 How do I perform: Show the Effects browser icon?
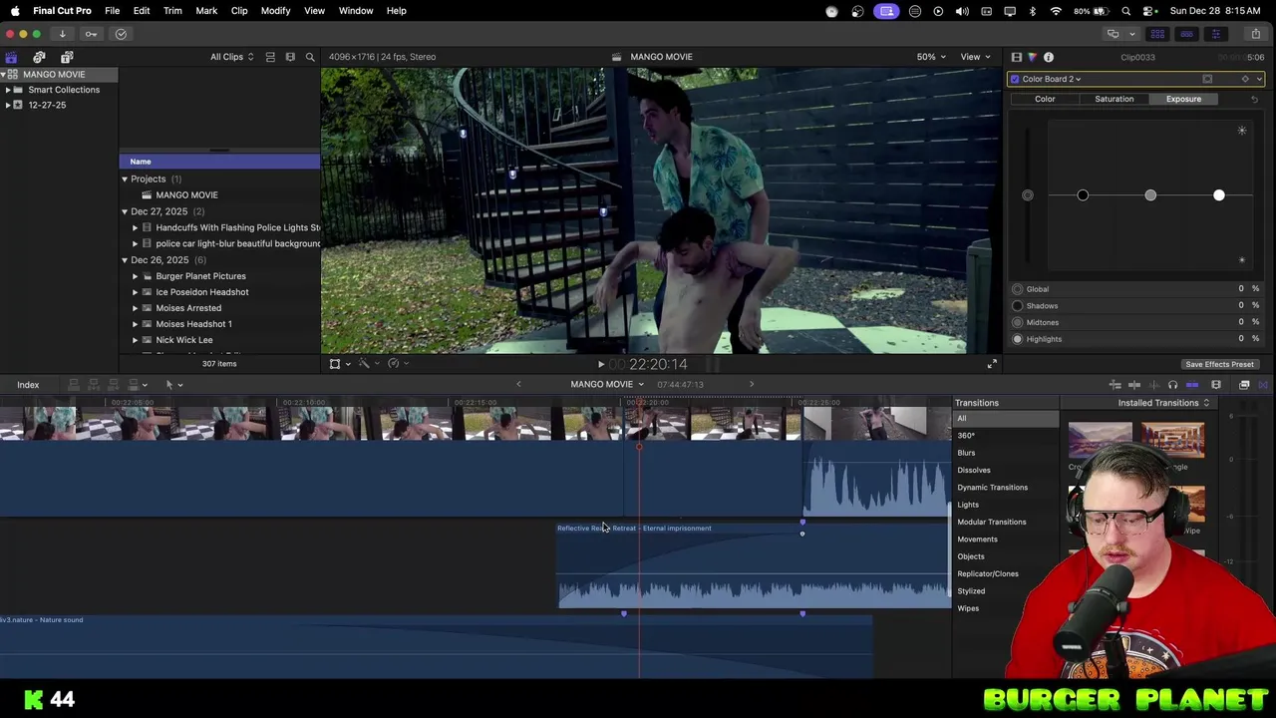coord(1244,385)
